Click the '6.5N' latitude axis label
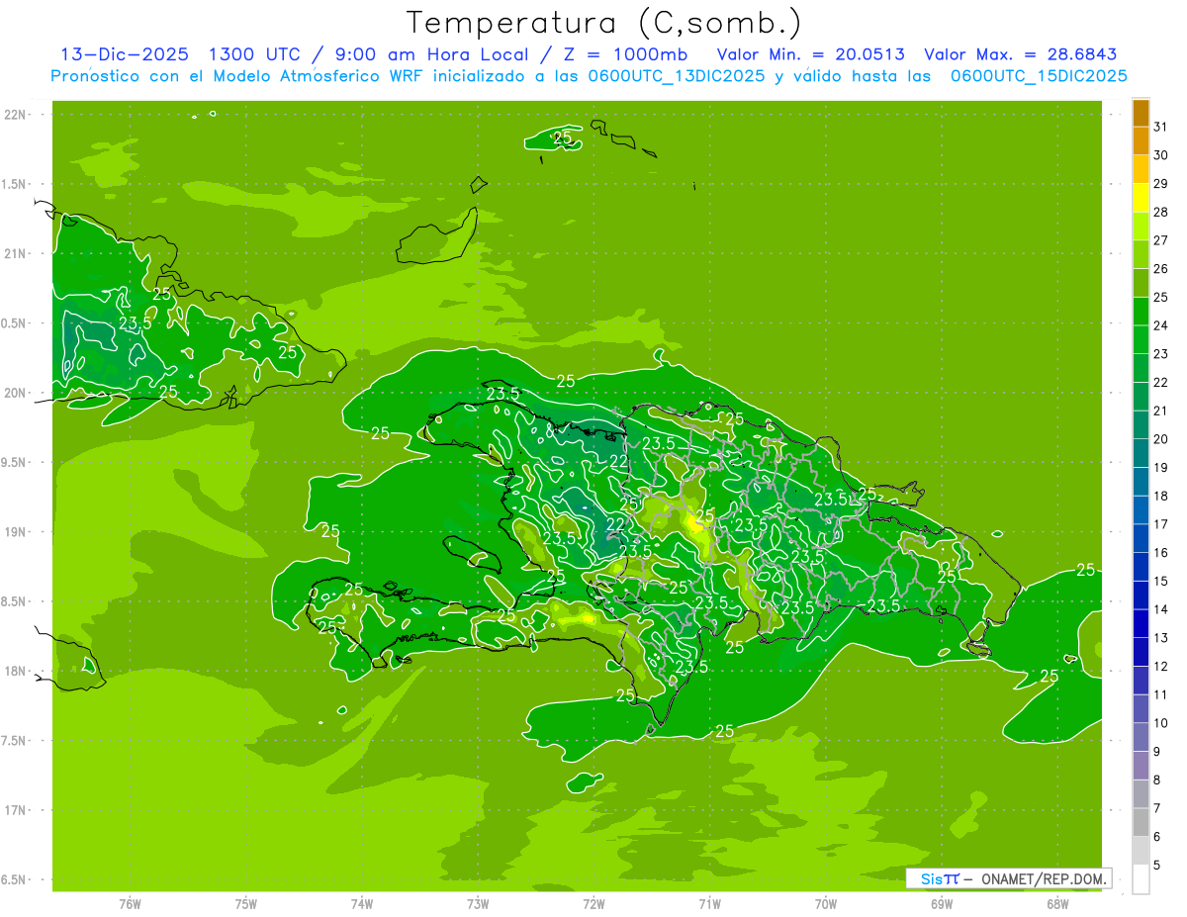The height and width of the screenshot is (917, 1187). (15, 879)
